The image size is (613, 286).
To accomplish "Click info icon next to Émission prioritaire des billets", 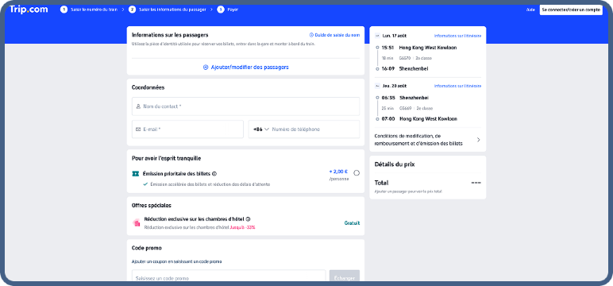I will coord(214,174).
